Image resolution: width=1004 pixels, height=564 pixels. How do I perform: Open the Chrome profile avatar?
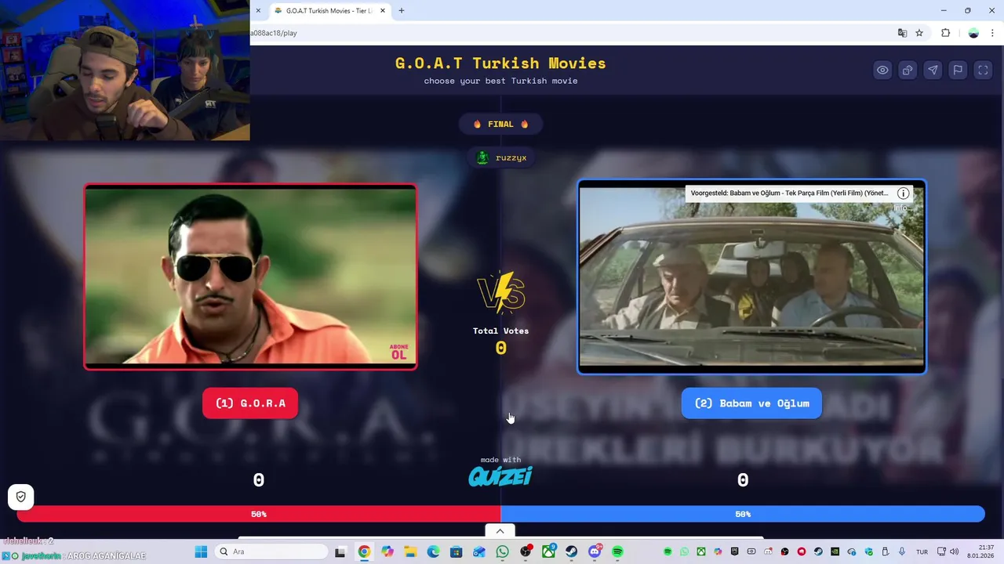point(973,33)
